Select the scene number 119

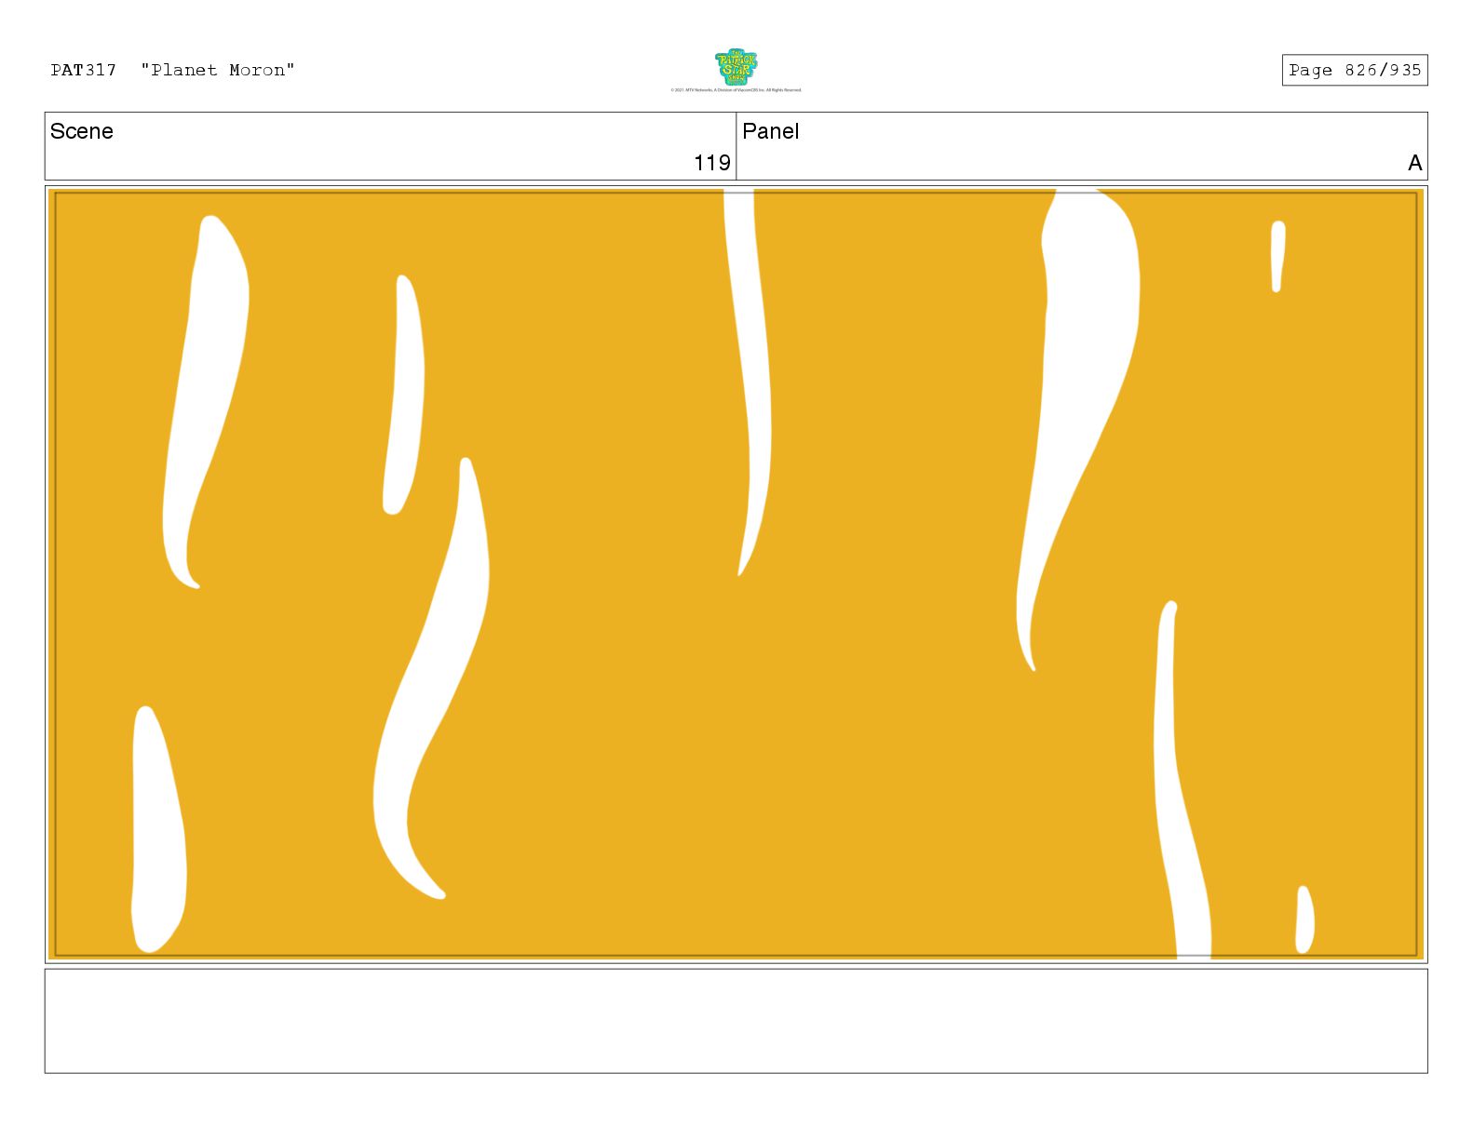pos(712,163)
